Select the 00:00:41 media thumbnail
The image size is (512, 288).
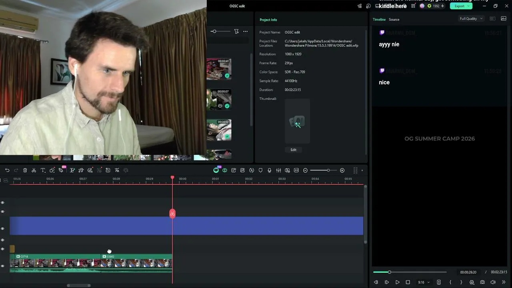point(219,69)
